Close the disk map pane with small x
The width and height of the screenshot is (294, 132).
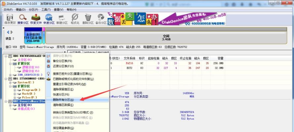[x=4, y=28]
